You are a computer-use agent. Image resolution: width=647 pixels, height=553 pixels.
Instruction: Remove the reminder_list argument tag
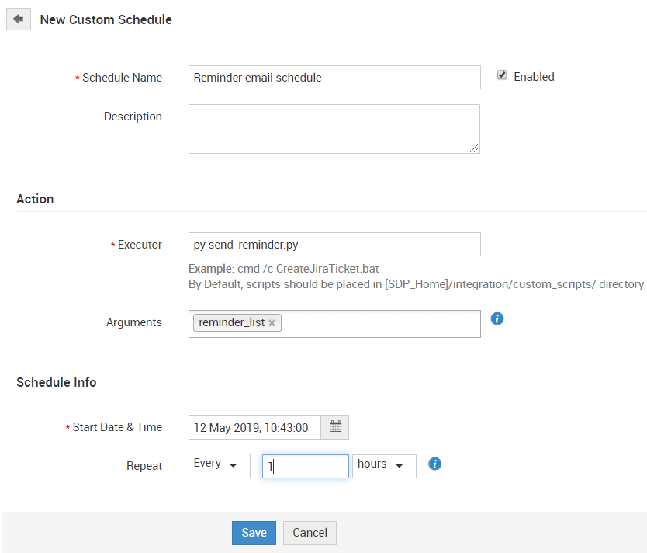click(x=272, y=323)
